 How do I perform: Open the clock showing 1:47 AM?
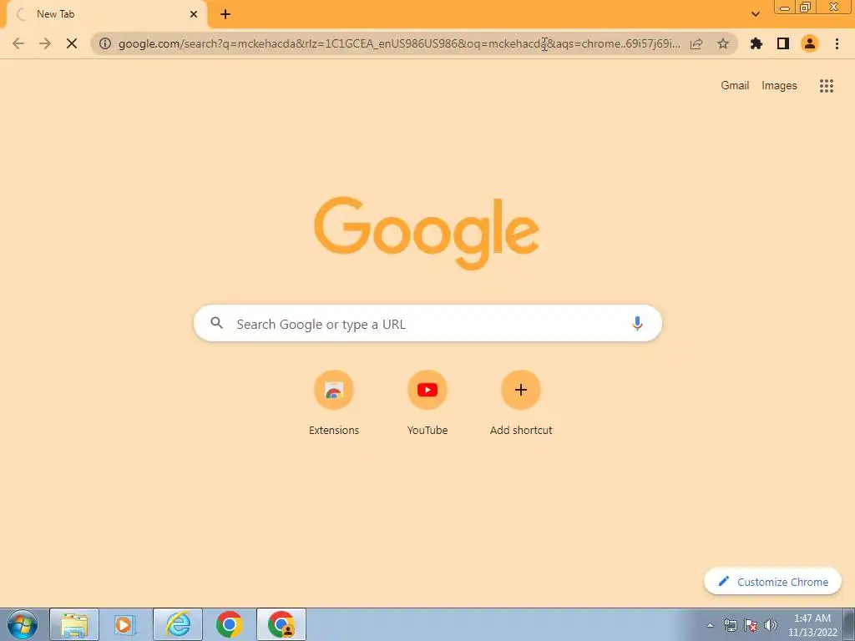[812, 625]
